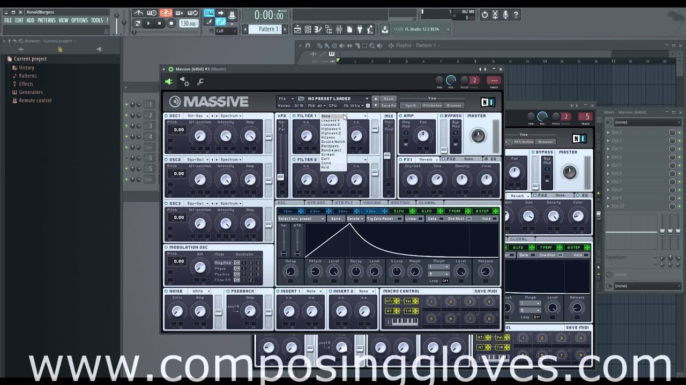Click the tempo 130 field

point(188,24)
